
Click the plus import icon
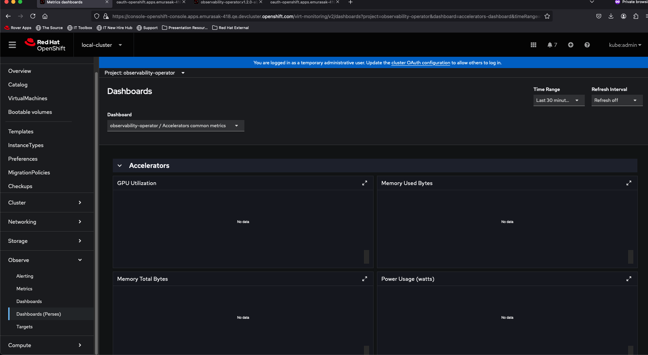click(570, 45)
